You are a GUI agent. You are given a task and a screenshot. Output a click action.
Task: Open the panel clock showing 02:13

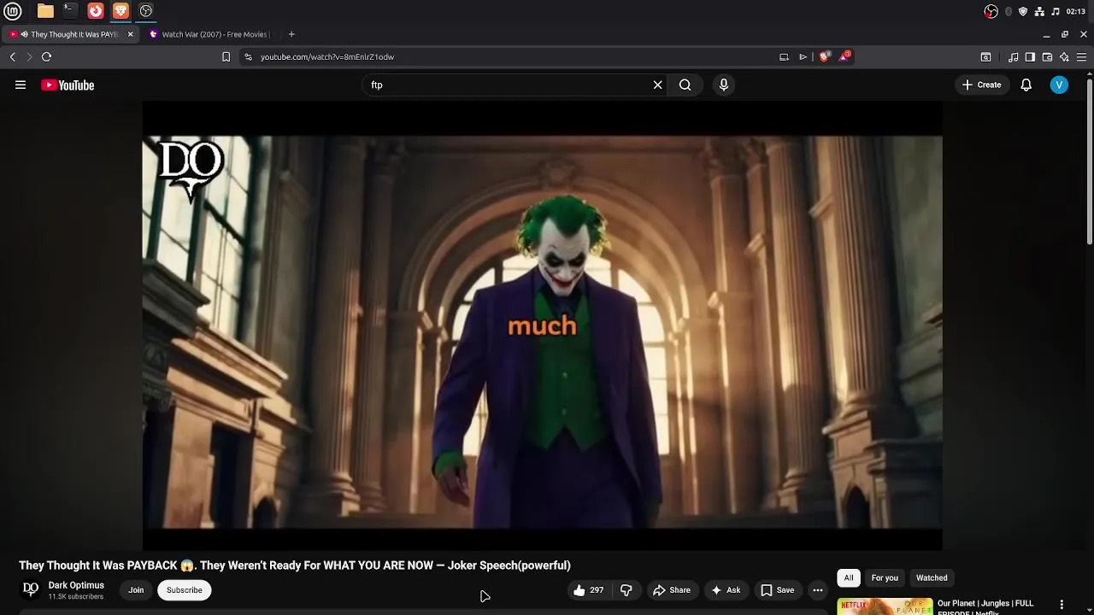[x=1076, y=11]
